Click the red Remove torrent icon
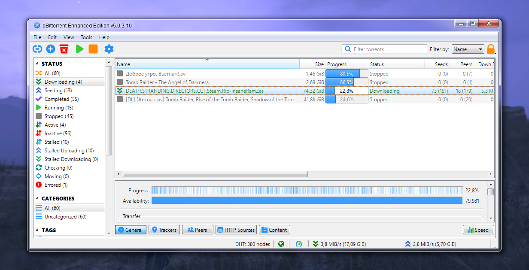 (64, 49)
